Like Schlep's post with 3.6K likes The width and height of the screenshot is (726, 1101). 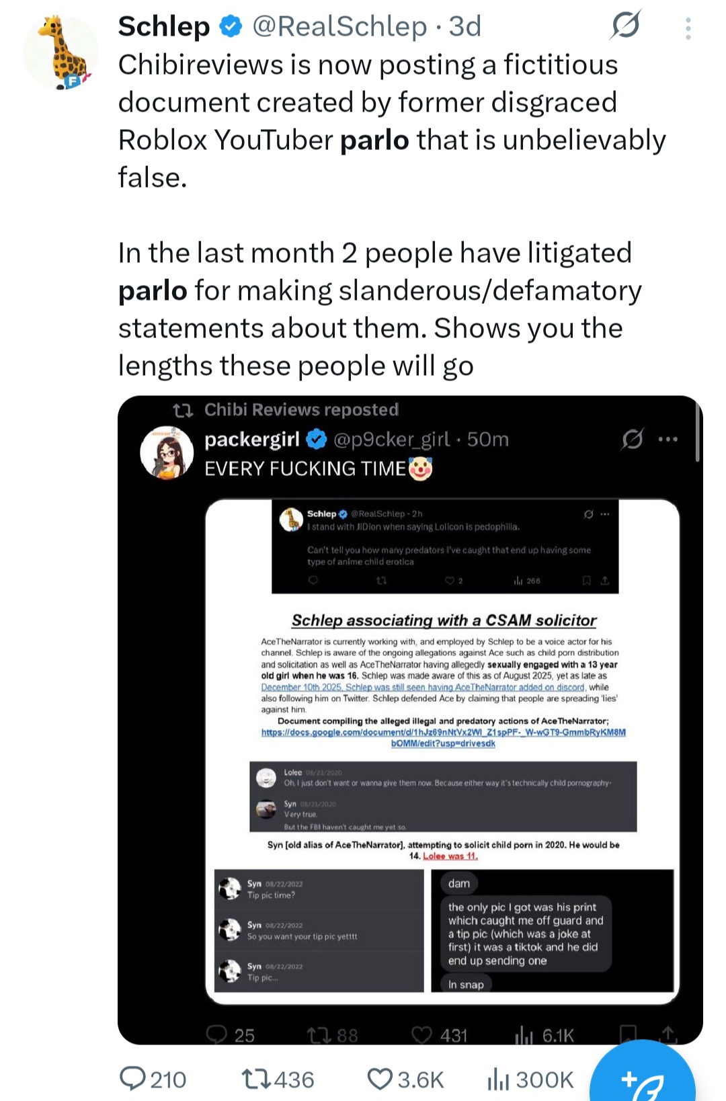pyautogui.click(x=380, y=1079)
